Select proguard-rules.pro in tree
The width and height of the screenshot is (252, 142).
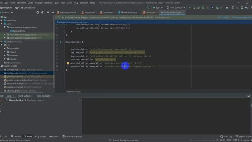tap(29, 84)
